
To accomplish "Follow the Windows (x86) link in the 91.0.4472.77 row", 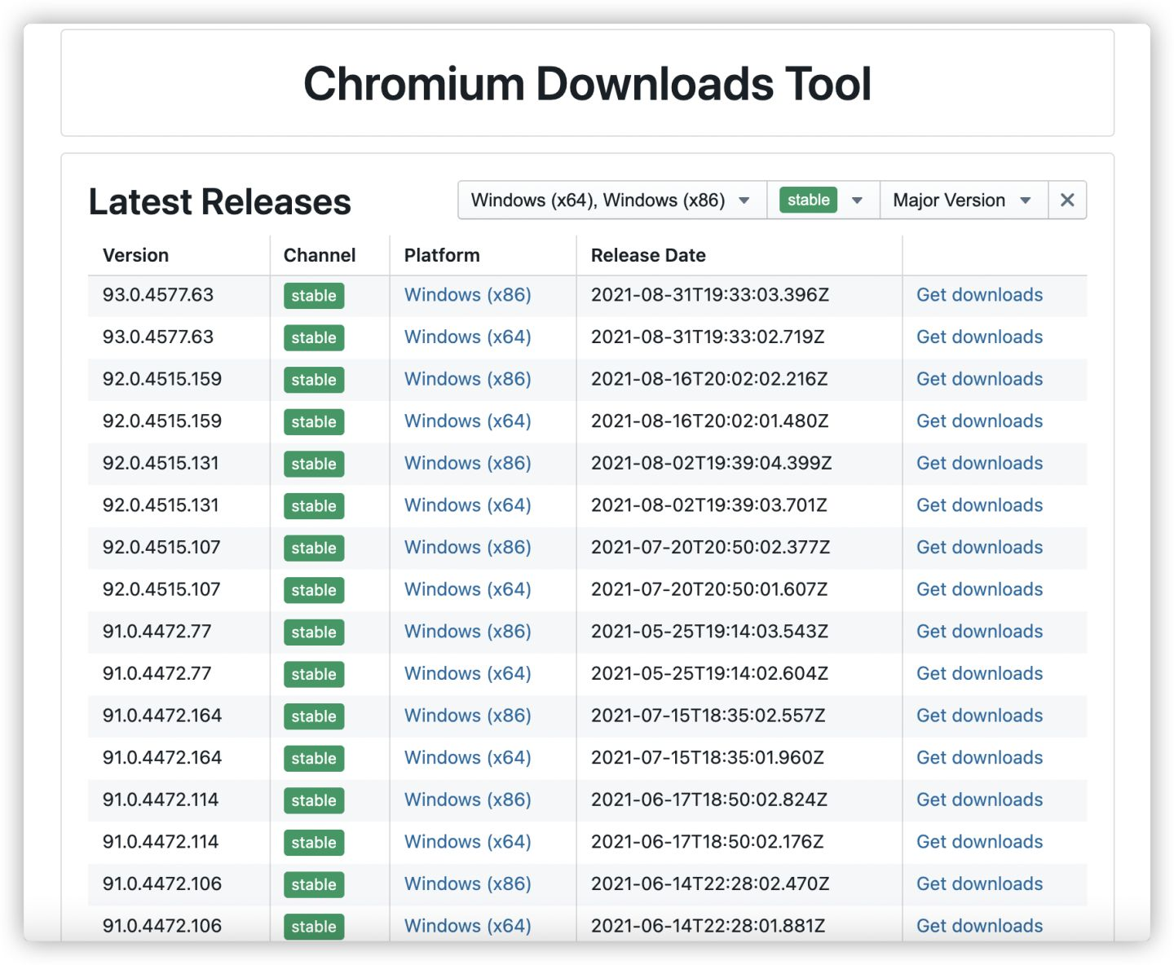I will [467, 632].
